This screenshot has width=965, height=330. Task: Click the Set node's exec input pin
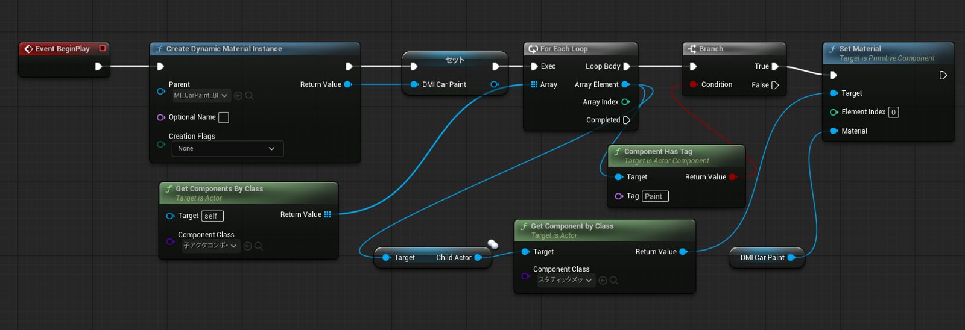pyautogui.click(x=414, y=66)
